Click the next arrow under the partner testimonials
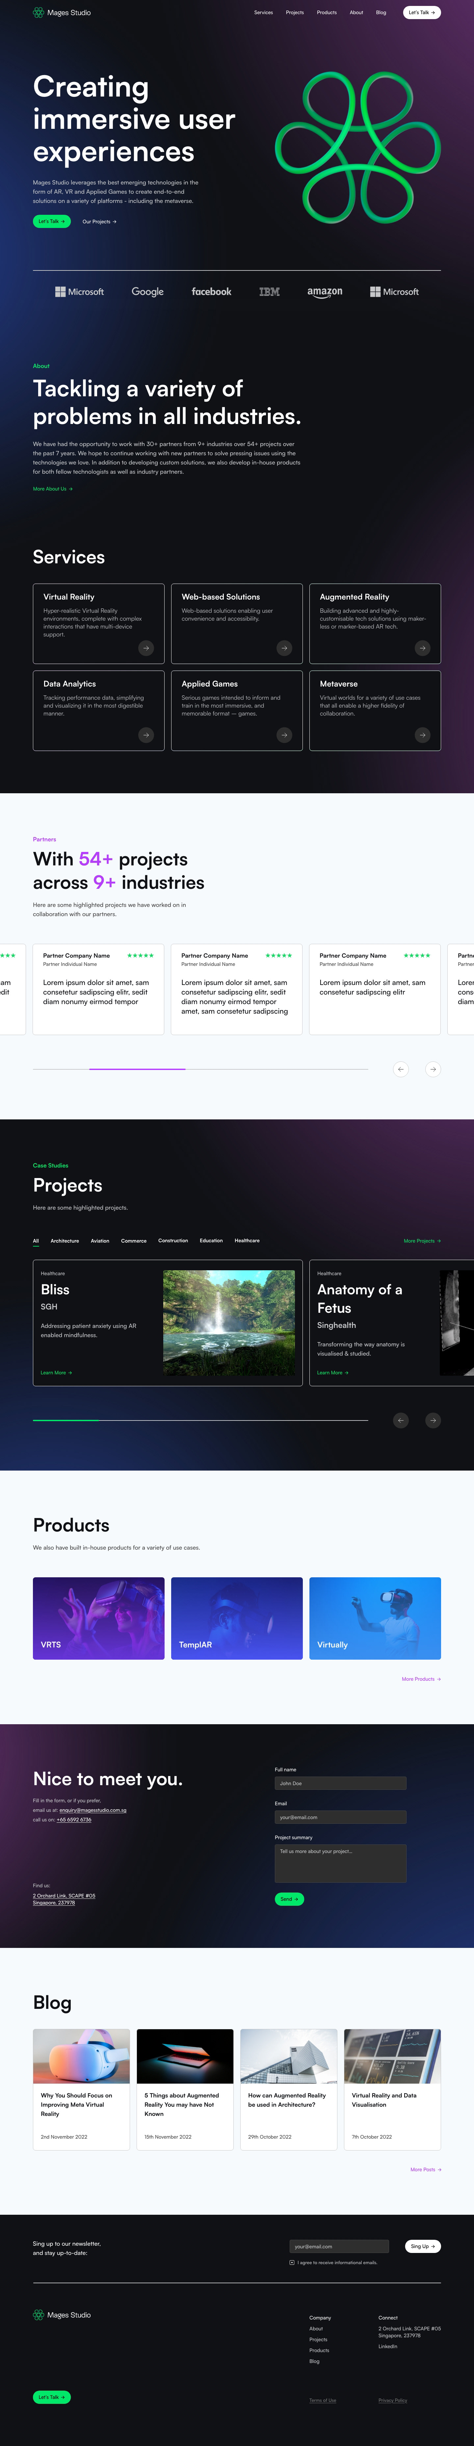Viewport: 474px width, 2446px height. click(433, 1069)
